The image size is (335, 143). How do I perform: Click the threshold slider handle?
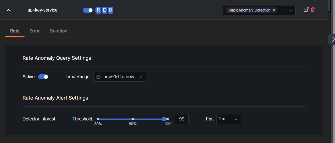pos(164,119)
